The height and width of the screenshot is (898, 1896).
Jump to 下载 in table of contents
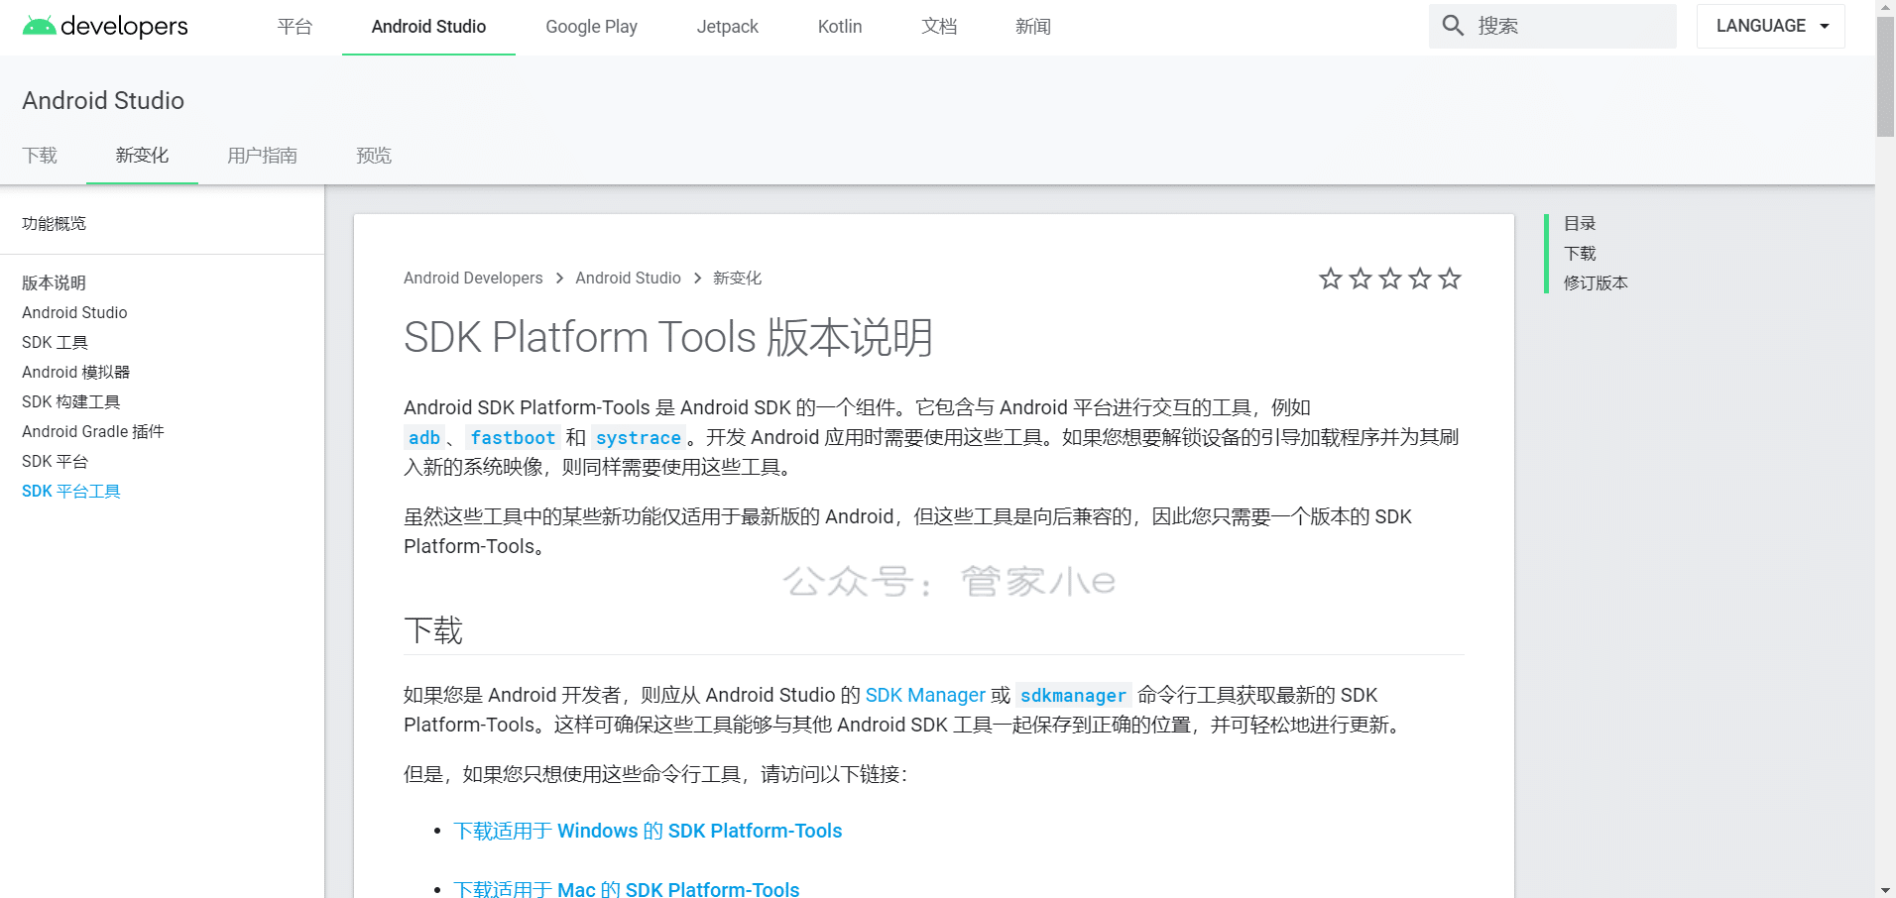(x=1580, y=254)
